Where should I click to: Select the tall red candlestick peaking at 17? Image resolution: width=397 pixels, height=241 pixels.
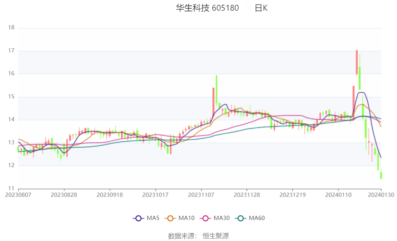pos(357,62)
